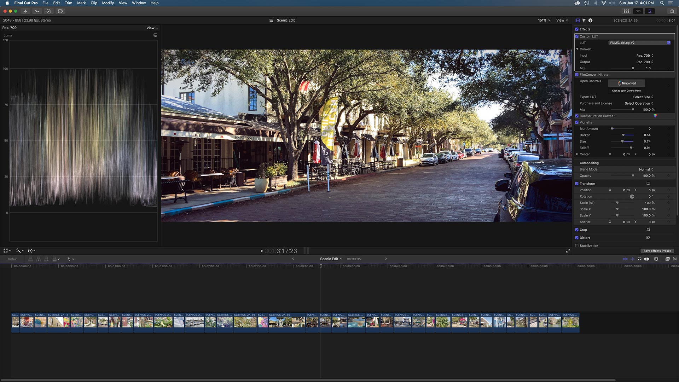Toggle the Timeline filmstrip icon
Image resolution: width=679 pixels, height=382 pixels.
(638, 11)
